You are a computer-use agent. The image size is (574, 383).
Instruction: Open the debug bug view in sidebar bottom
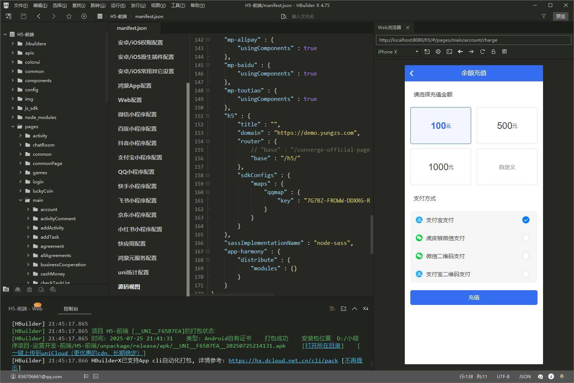coord(29,289)
